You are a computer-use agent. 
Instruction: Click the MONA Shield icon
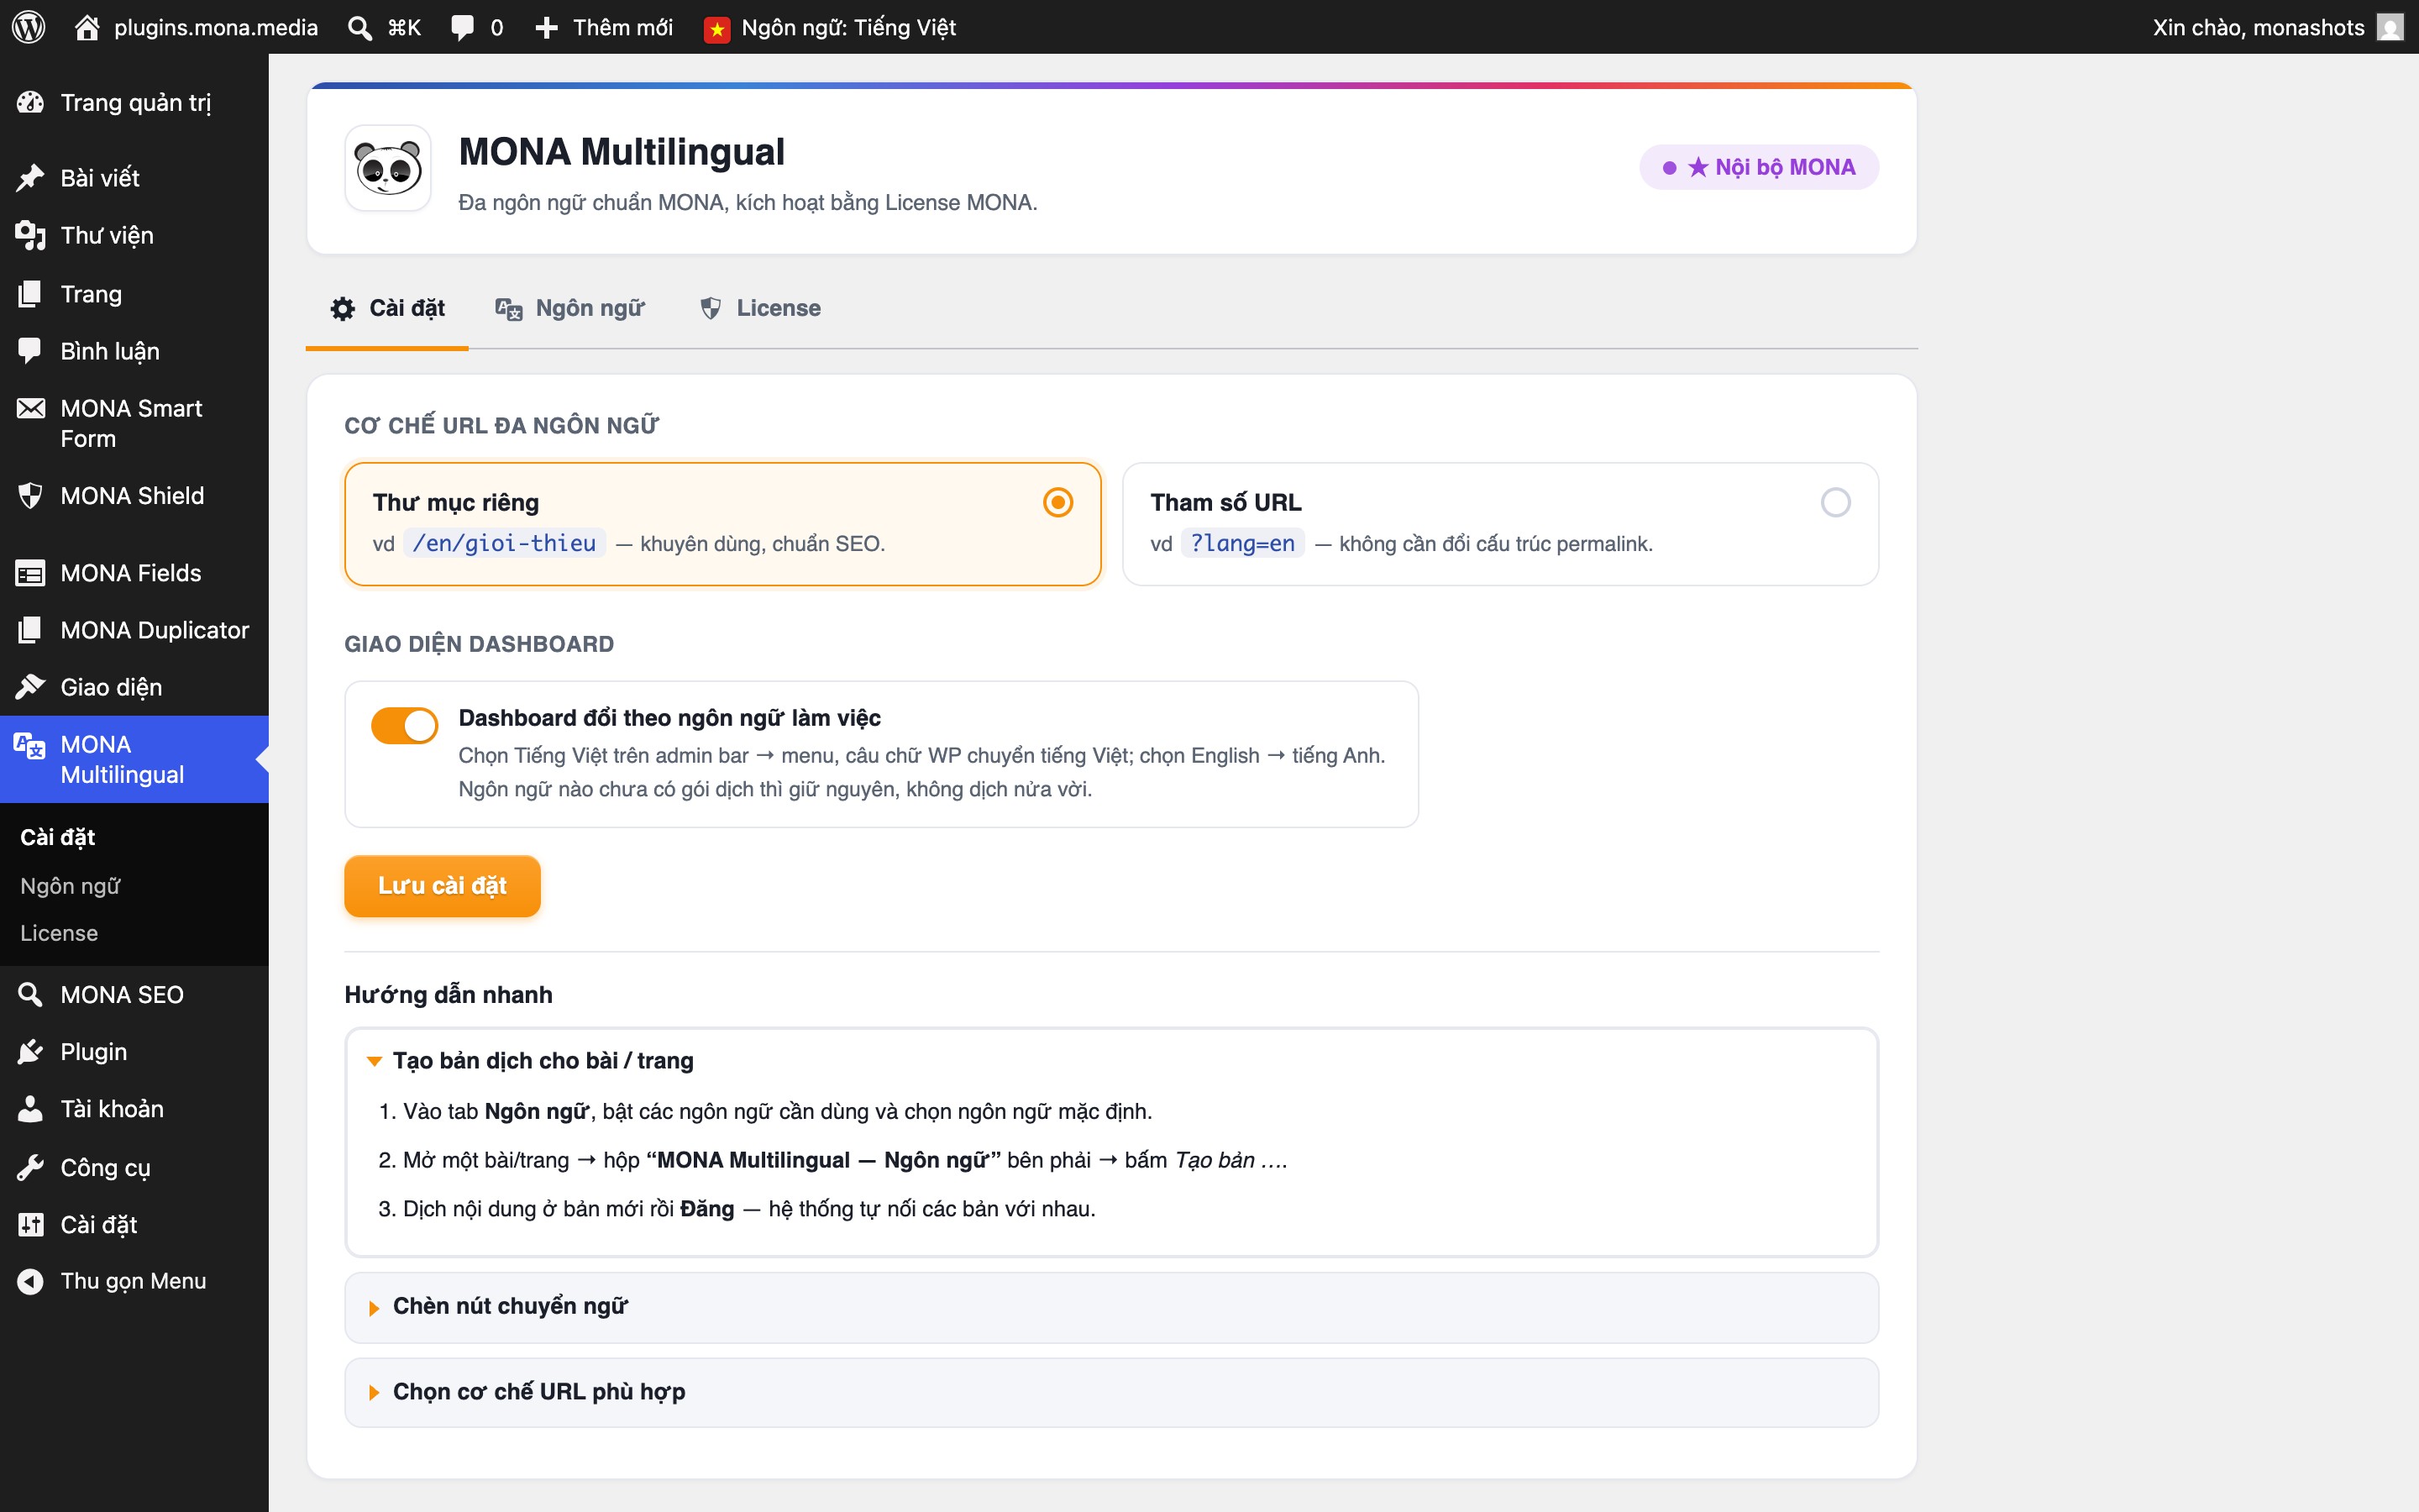coord(30,495)
